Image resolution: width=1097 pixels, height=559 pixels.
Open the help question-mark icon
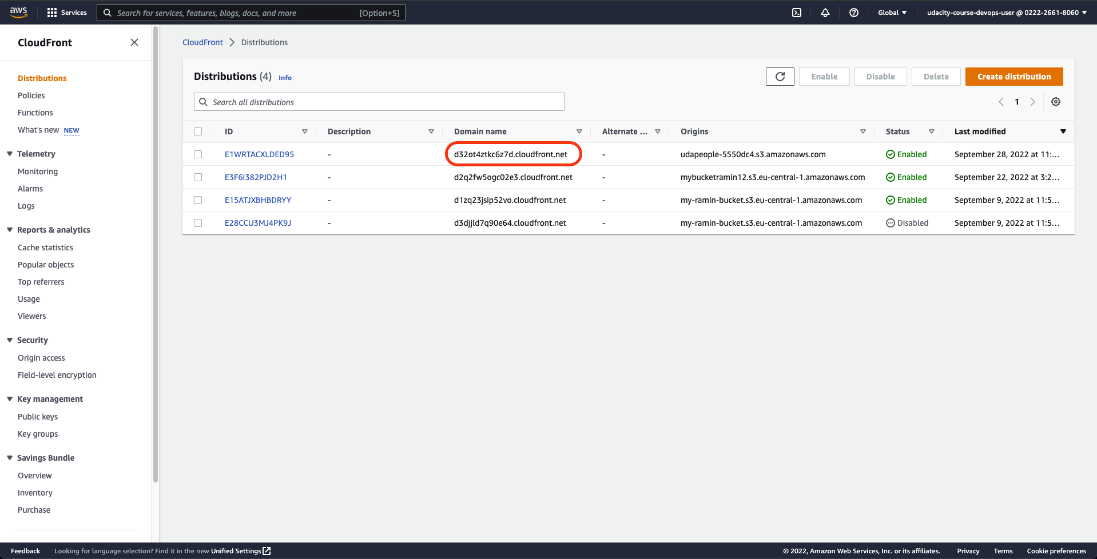point(854,13)
